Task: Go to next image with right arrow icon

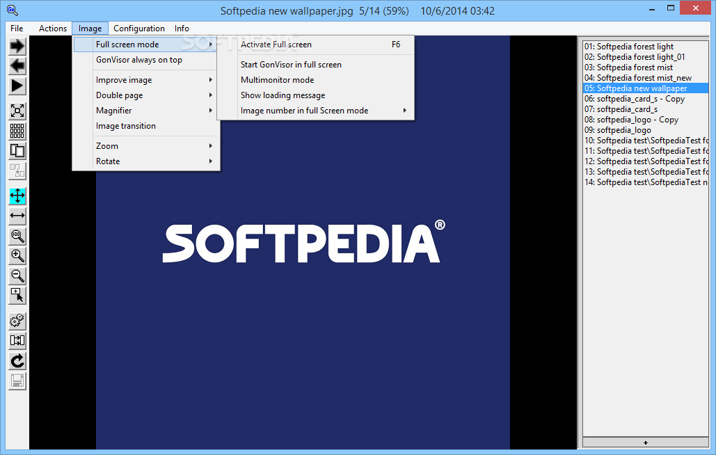Action: pos(17,46)
